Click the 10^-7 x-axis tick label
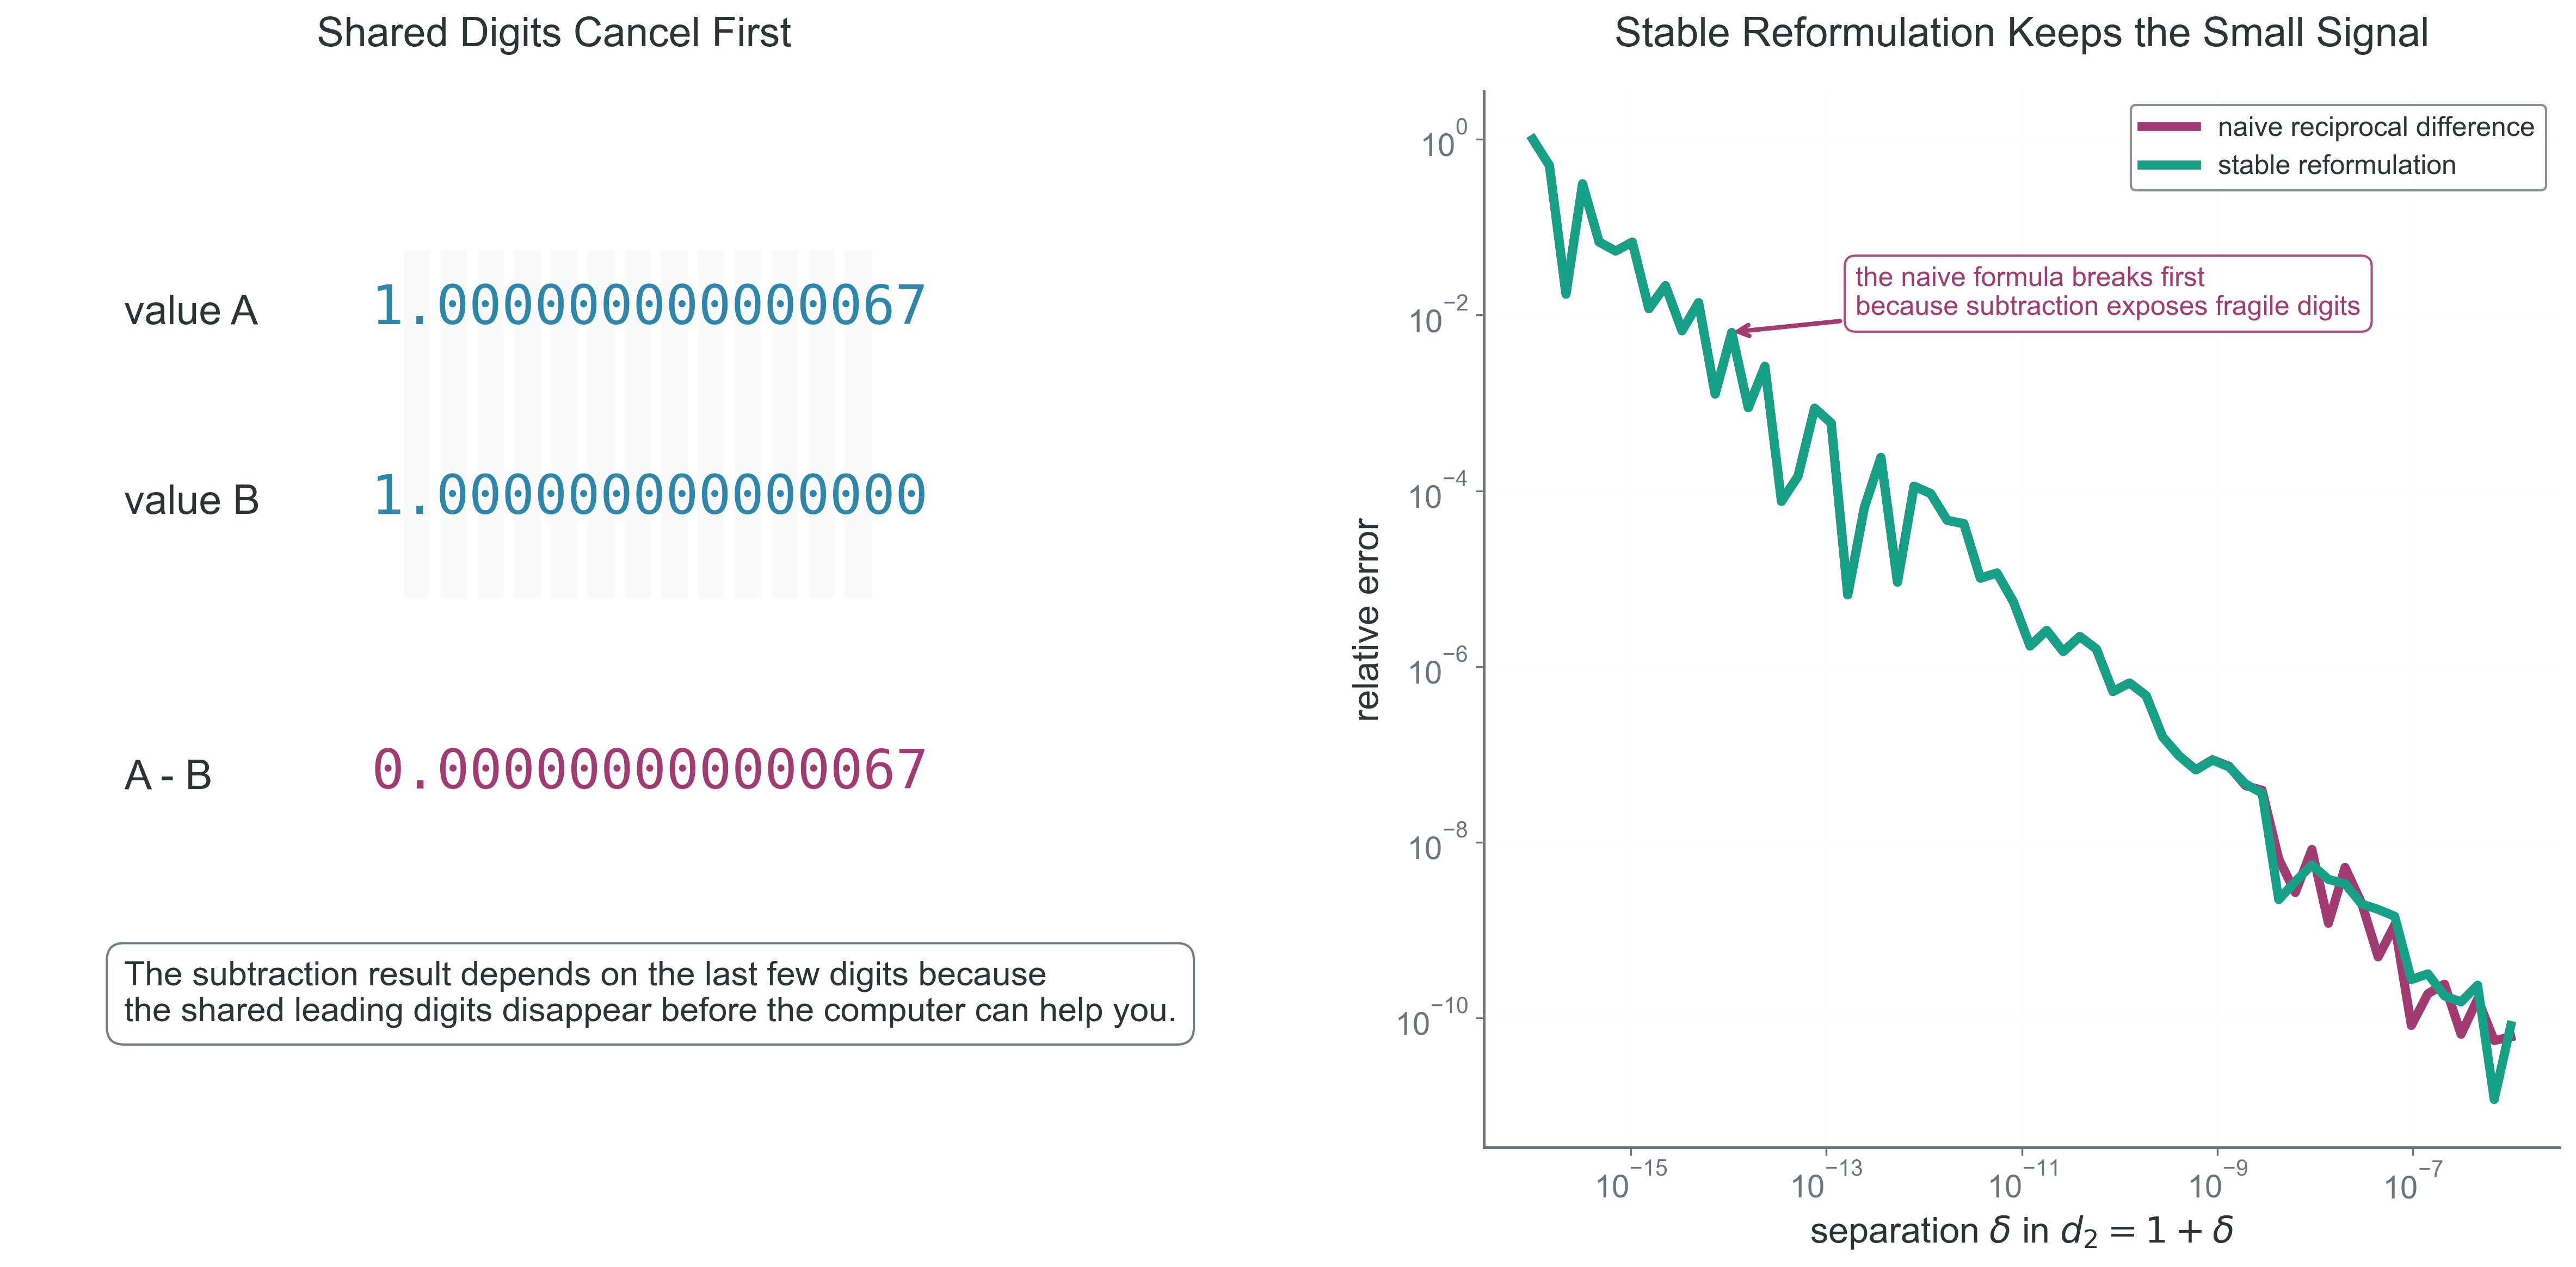Image resolution: width=2576 pixels, height=1267 pixels. (x=2413, y=1181)
